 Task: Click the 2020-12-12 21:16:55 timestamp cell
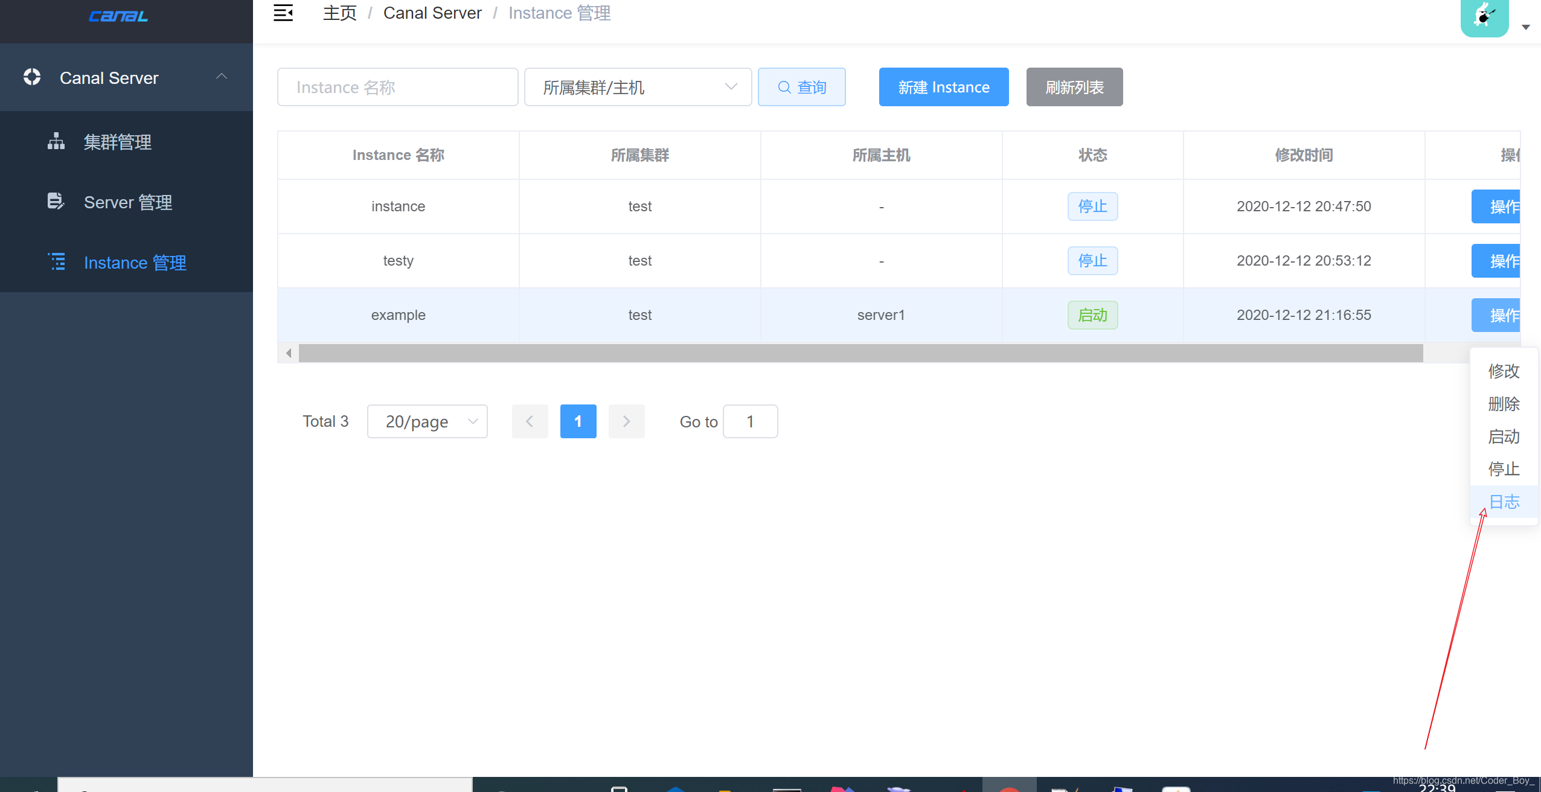tap(1304, 315)
